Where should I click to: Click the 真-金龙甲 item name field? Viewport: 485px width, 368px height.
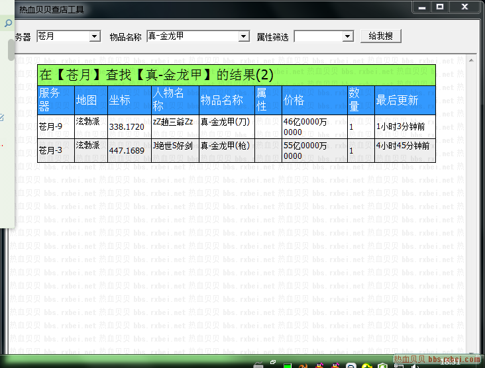(x=192, y=36)
